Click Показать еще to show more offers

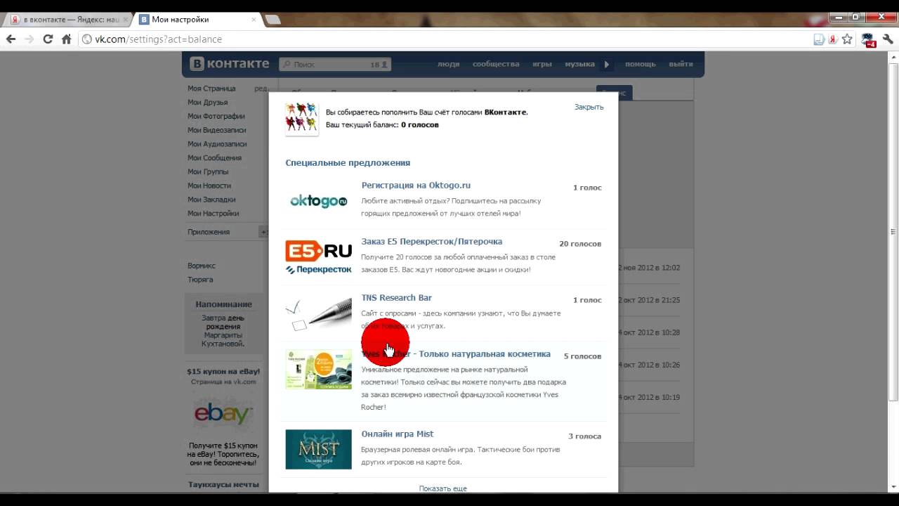[442, 488]
